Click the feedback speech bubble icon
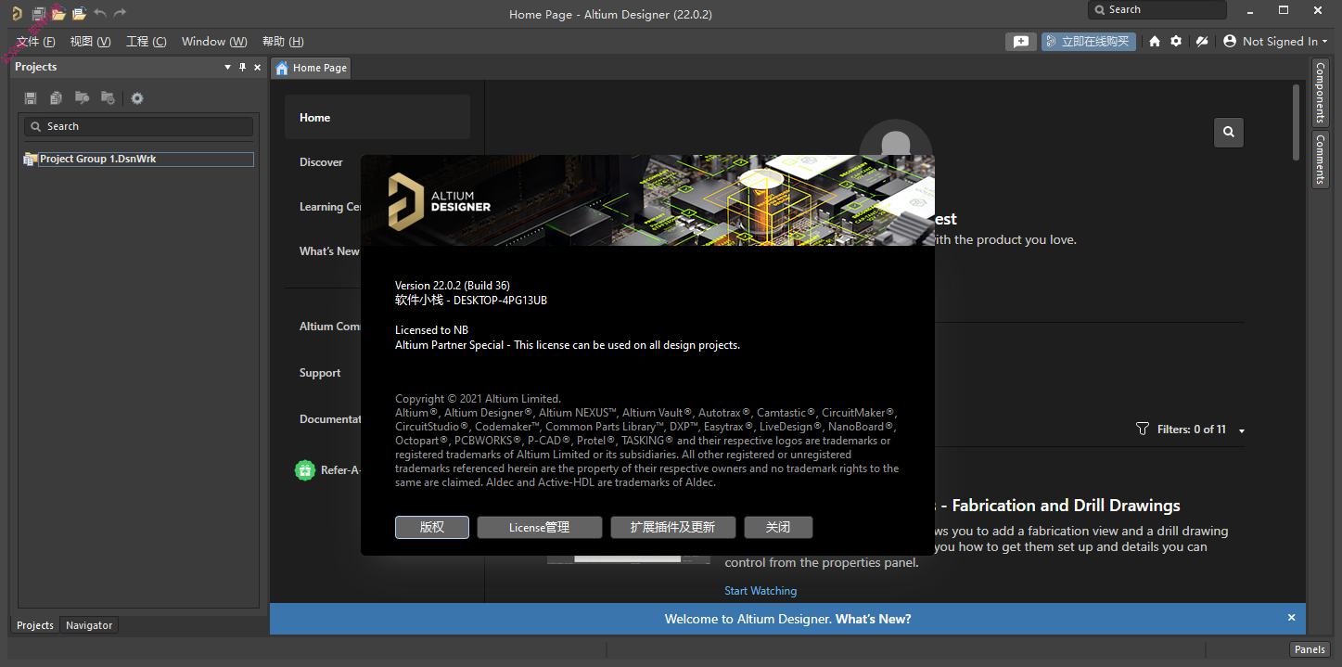Image resolution: width=1342 pixels, height=667 pixels. pos(1021,42)
